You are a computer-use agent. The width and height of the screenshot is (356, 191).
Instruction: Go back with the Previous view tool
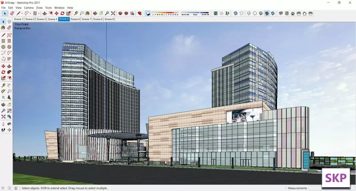coord(9,117)
